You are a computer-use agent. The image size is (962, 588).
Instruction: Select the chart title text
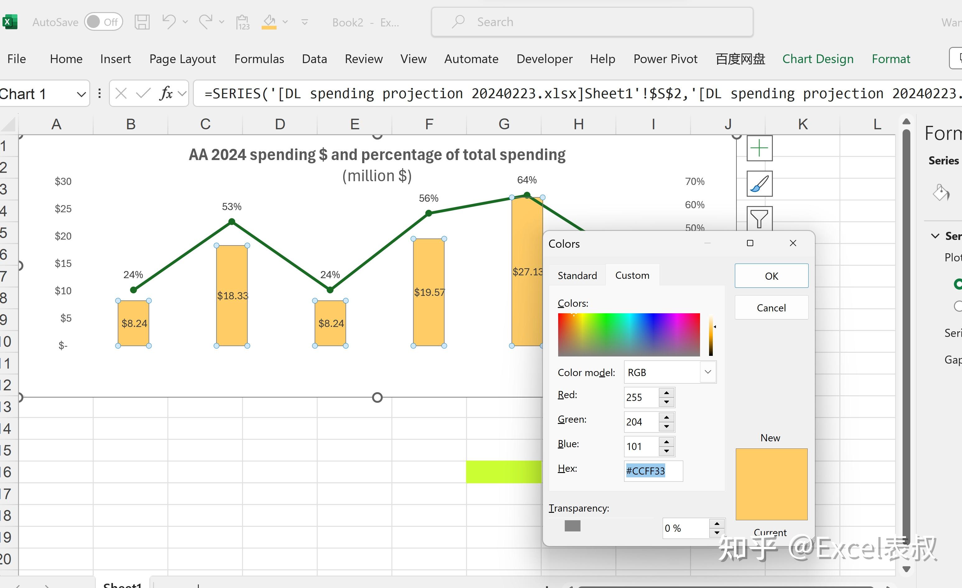(x=377, y=165)
